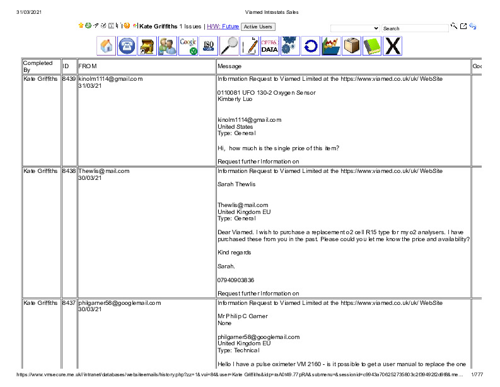Click into the Search input field
This screenshot has height=387, width=500.
point(415,28)
